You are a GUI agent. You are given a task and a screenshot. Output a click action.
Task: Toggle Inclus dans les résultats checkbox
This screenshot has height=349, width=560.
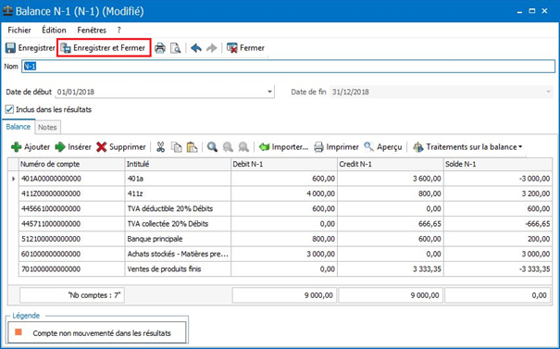coord(9,109)
